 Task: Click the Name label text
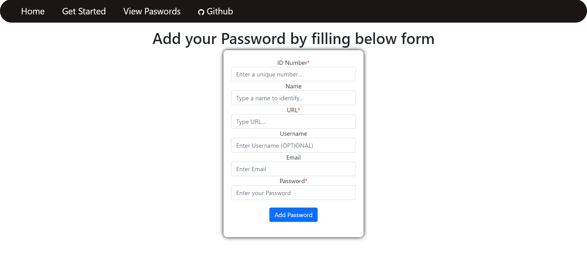(x=293, y=86)
